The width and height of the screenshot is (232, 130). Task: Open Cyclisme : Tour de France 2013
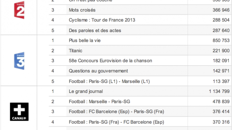pyautogui.click(x=102, y=20)
